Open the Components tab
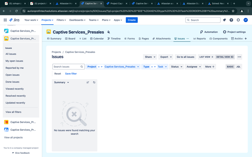Image resolution: width=252 pixels, height=157 pixels. point(218,38)
